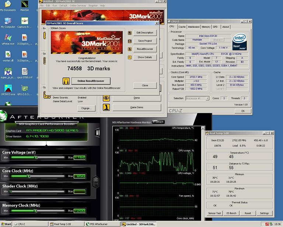Adjust the Core Voltage slider handle

point(36,157)
